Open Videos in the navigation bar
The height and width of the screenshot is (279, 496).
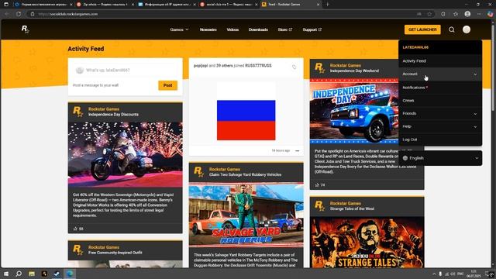(232, 29)
